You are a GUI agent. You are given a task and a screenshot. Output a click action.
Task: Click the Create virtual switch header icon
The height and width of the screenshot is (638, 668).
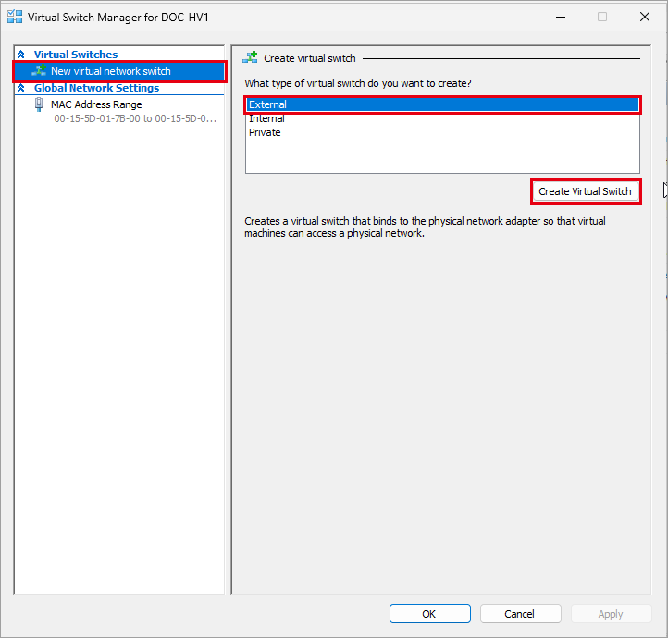250,58
